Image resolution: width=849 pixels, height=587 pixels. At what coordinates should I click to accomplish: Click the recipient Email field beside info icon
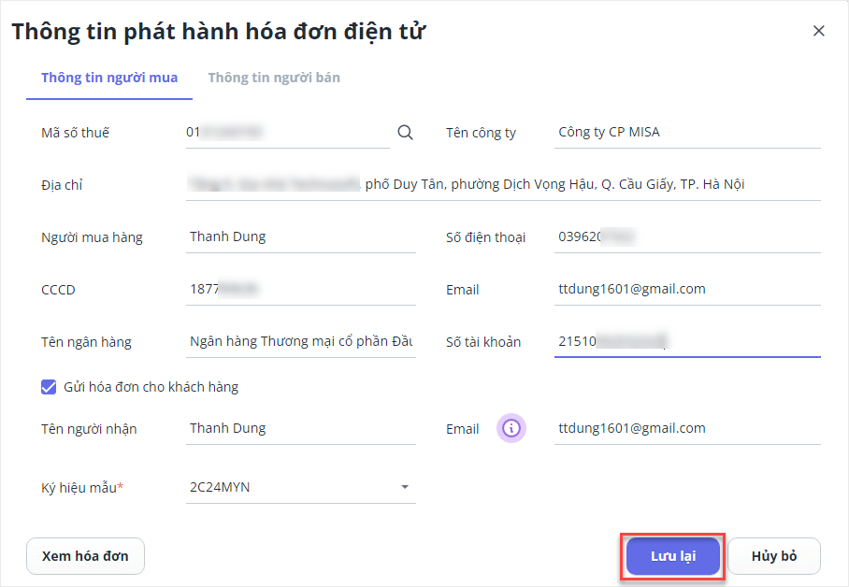point(686,429)
